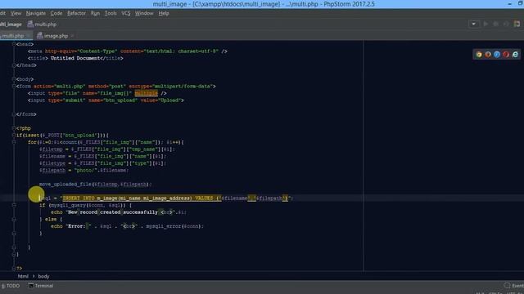Image resolution: width=524 pixels, height=294 pixels.
Task: Click multi_image project in navigation bar
Action: pyautogui.click(x=11, y=24)
